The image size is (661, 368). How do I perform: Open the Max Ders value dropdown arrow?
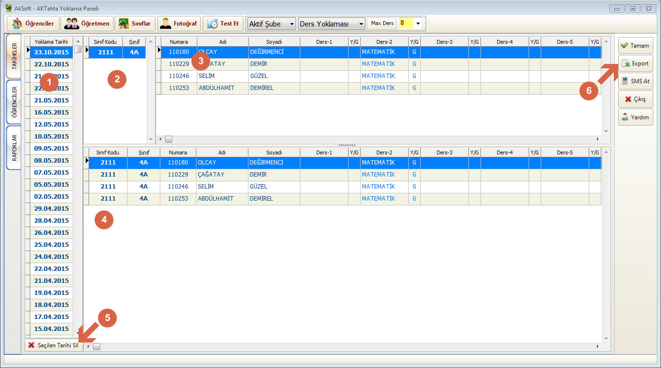coord(418,23)
